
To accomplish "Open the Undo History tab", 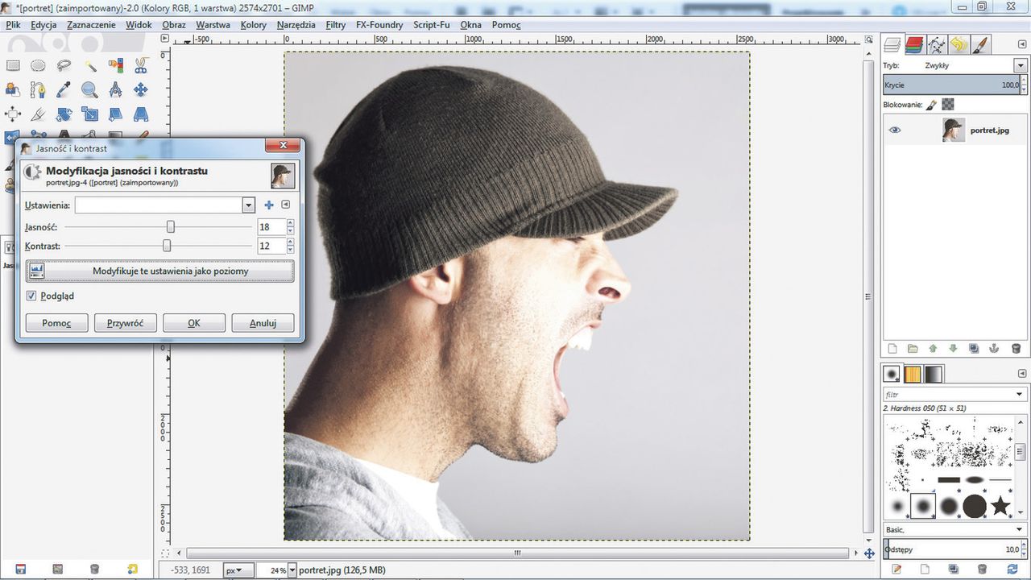I will (x=958, y=44).
